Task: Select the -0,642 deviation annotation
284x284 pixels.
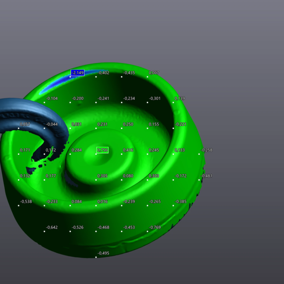Action: coord(52,227)
